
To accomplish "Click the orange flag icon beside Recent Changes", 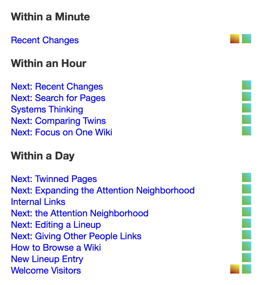I will [235, 39].
